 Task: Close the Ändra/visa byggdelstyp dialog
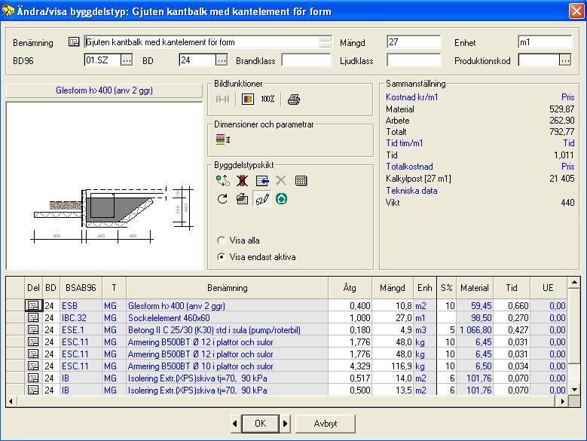576,11
